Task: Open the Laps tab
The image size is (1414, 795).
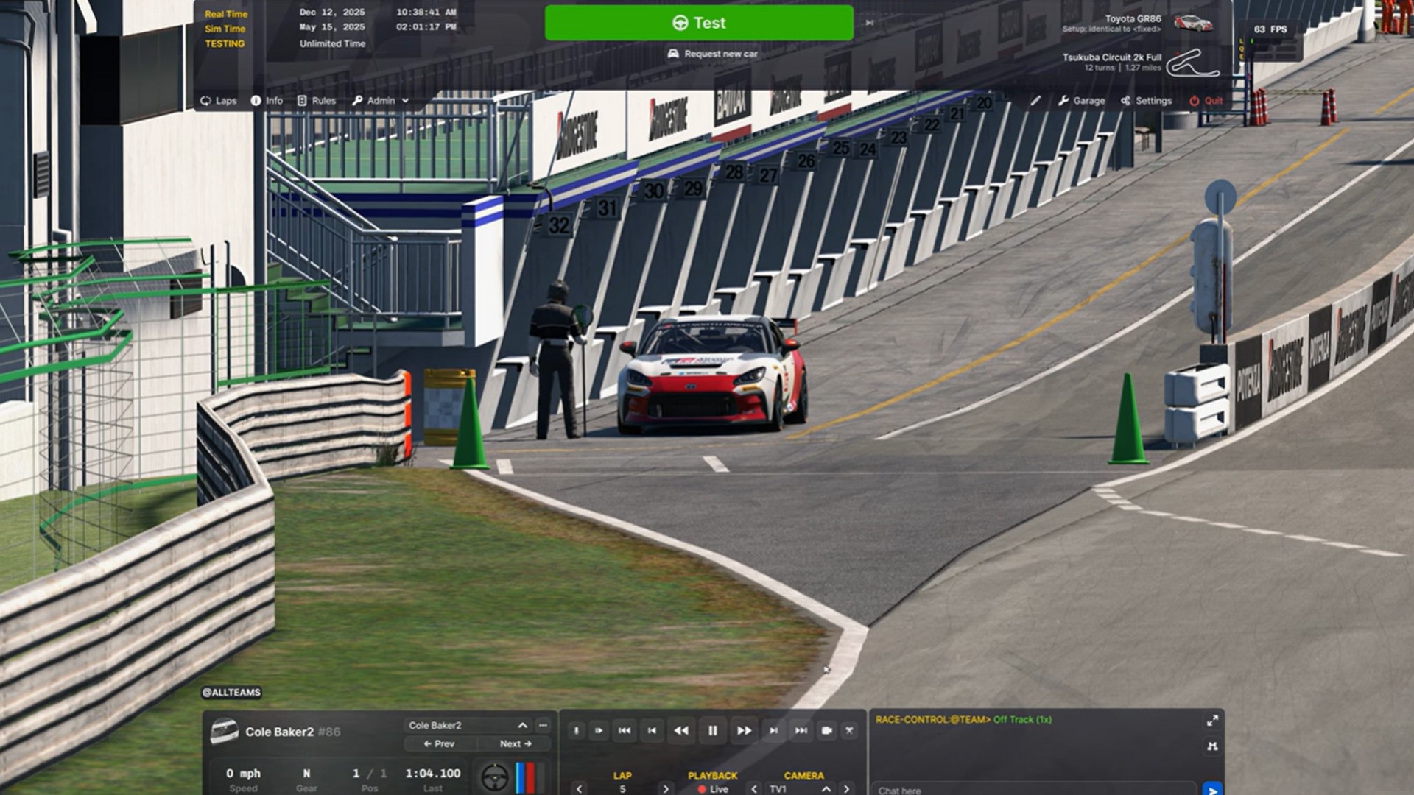Action: point(219,101)
